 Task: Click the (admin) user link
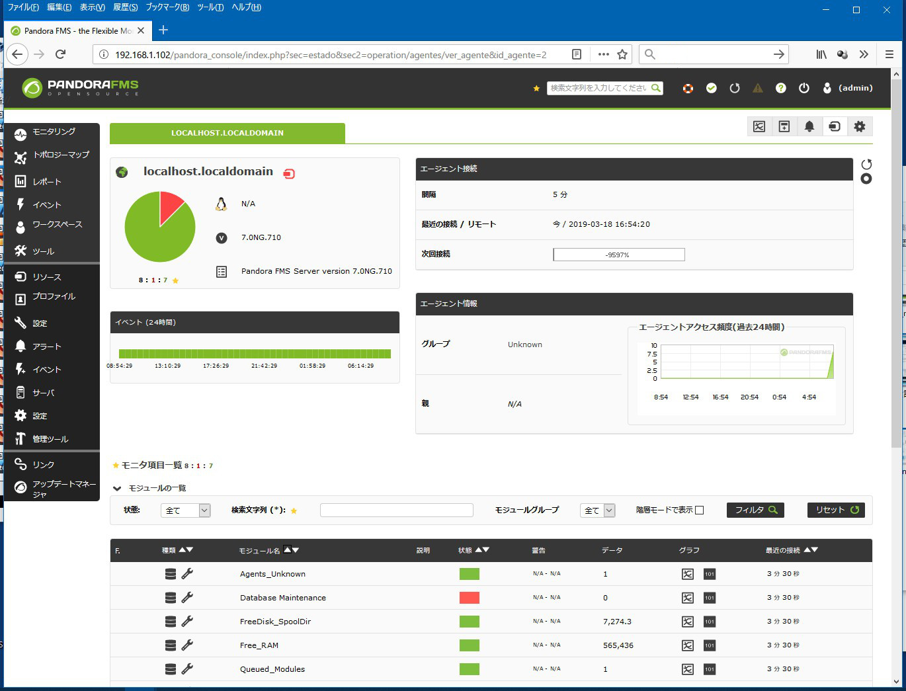point(856,88)
